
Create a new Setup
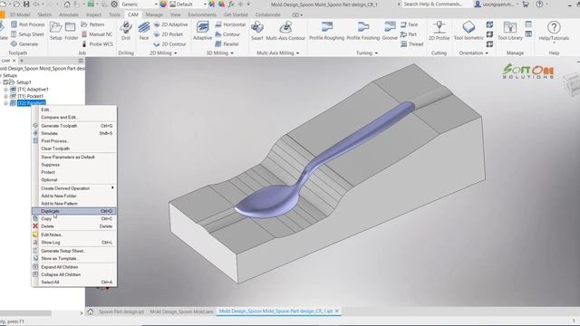click(x=56, y=30)
